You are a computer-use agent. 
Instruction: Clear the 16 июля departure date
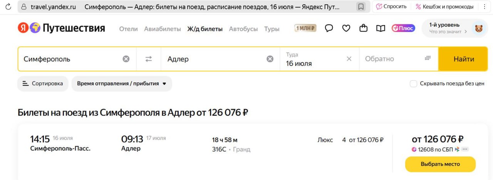(x=349, y=59)
